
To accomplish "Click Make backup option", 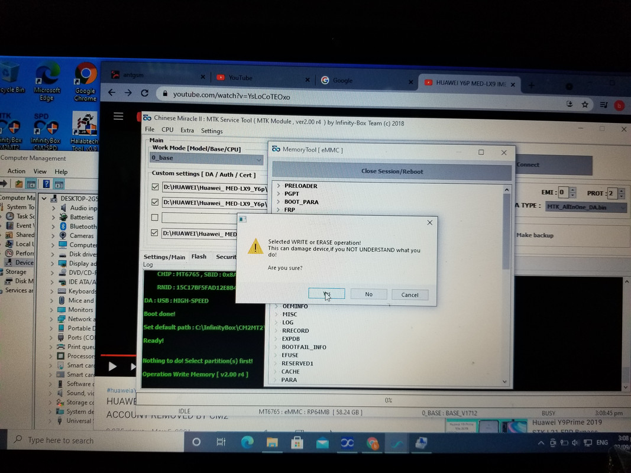I will 535,235.
